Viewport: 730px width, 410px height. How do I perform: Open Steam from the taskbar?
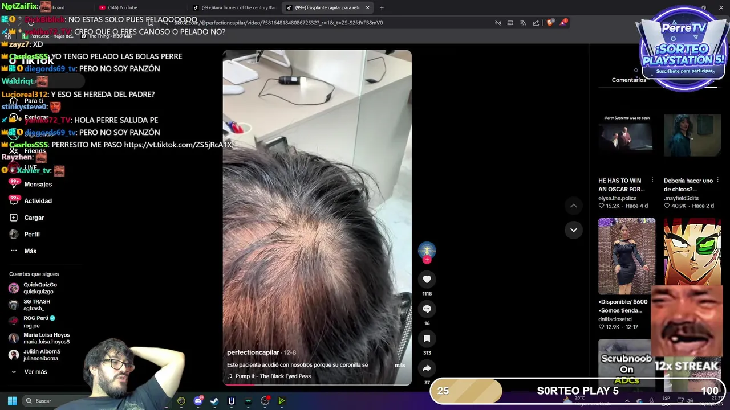click(214, 401)
